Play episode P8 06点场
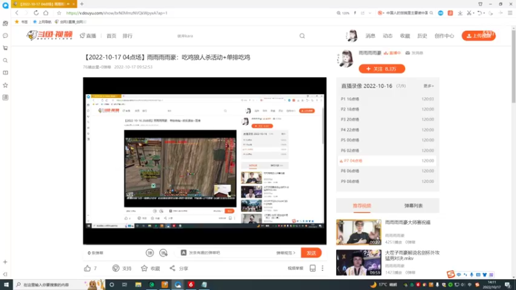This screenshot has height=290, width=516. pyautogui.click(x=388, y=171)
